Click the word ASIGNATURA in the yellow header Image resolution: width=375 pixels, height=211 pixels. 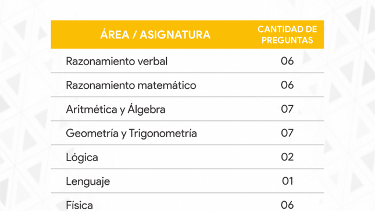[x=175, y=35]
